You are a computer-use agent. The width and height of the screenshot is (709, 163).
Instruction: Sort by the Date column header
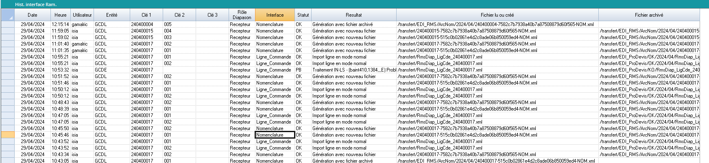coord(32,15)
